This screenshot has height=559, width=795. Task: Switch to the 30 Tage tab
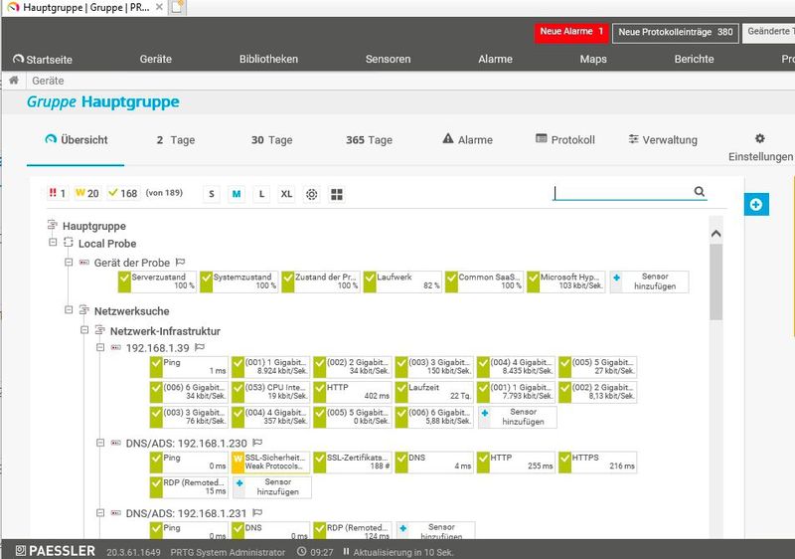click(271, 140)
